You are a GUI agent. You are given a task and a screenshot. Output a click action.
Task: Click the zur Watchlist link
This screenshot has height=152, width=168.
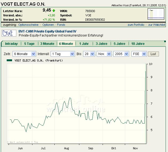point(157,25)
